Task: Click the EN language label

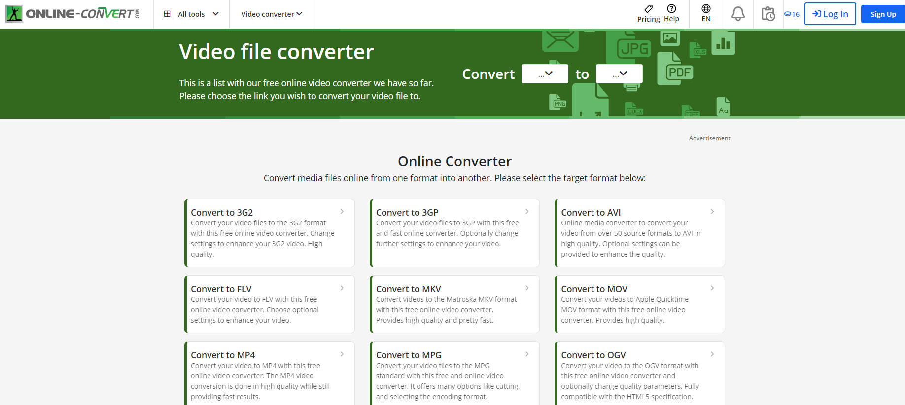Action: 706,19
